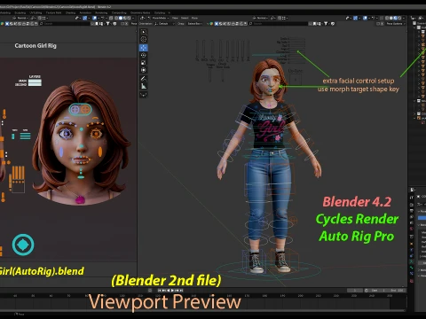Screen dimensions: 426x319
Task: Click the orange oval cheek control in picker
Action: pyautogui.click(x=100, y=152)
